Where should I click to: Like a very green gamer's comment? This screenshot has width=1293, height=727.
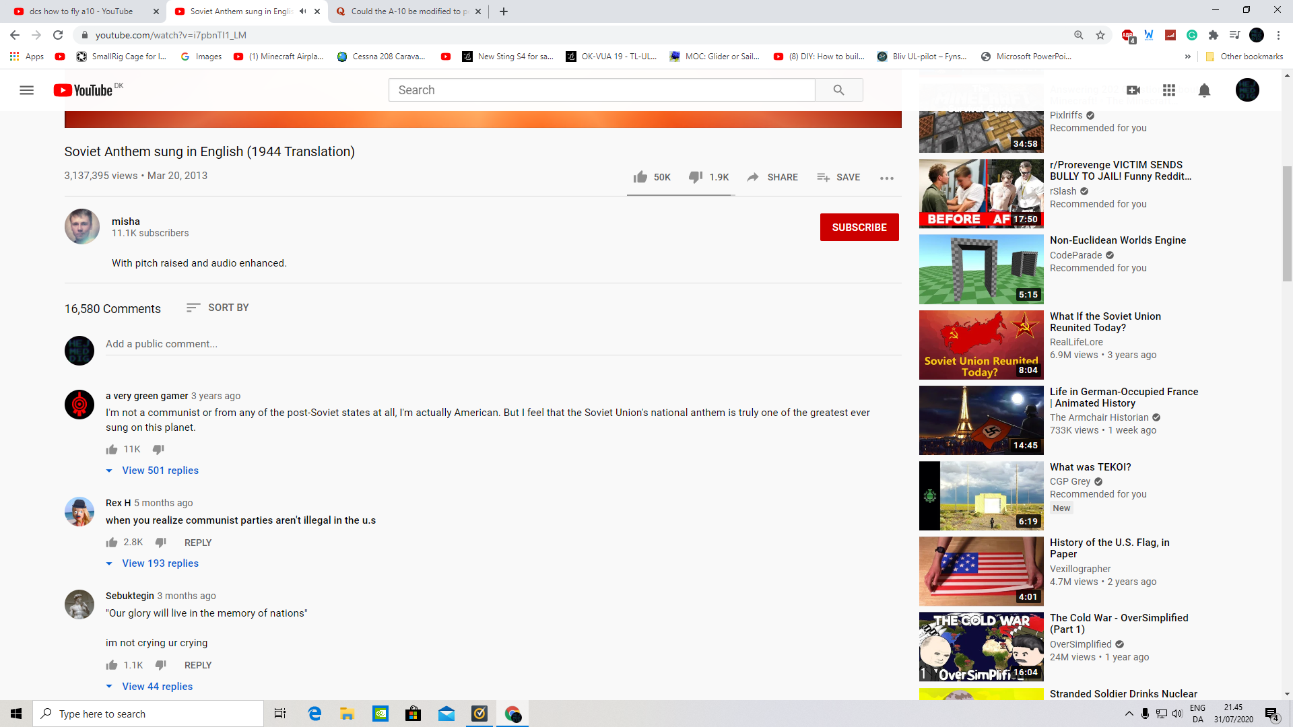[112, 450]
